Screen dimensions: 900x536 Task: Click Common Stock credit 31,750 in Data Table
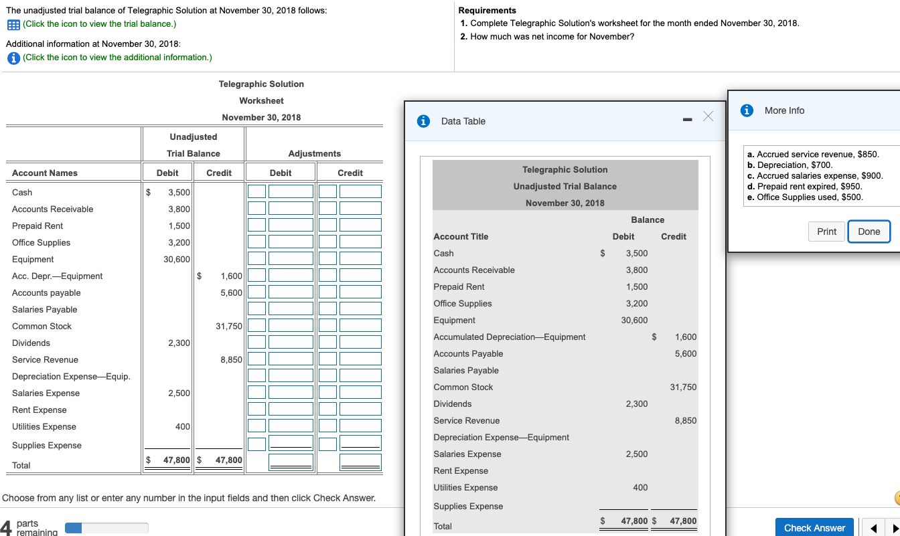[x=683, y=387]
